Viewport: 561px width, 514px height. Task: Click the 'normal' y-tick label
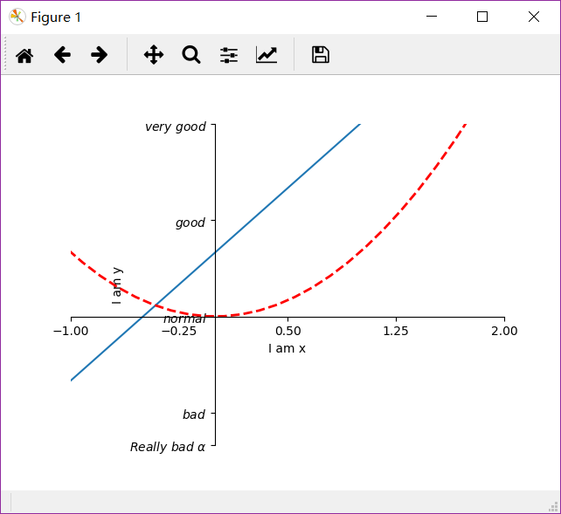184,319
